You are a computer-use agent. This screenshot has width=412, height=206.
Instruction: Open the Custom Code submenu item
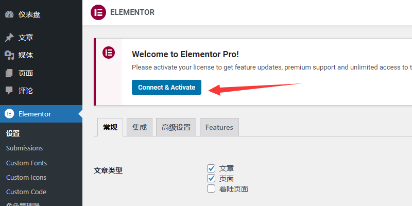[x=26, y=192]
